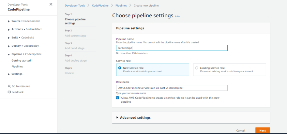Viewport: 287px width, 134px height.
Task: Select Step 5 Review
Action: pos(69,73)
